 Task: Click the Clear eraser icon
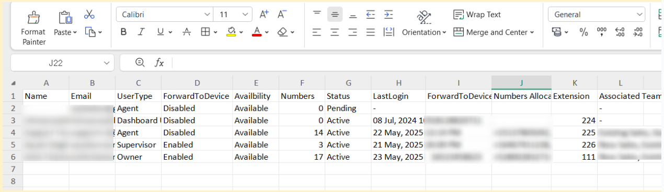pos(283,32)
